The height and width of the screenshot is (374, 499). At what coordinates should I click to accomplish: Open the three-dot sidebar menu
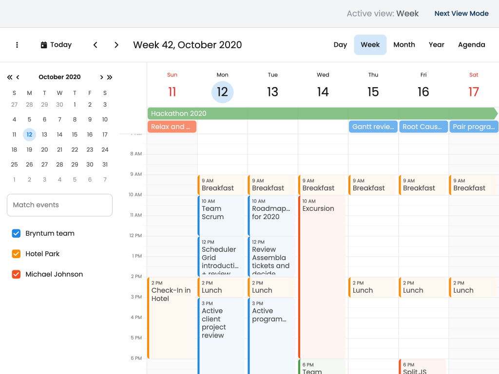pos(17,45)
